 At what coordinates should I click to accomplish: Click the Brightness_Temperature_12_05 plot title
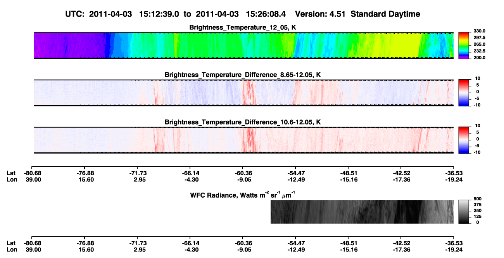pos(243,27)
